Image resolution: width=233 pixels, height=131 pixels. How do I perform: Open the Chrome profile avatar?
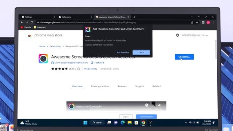pos(208,23)
